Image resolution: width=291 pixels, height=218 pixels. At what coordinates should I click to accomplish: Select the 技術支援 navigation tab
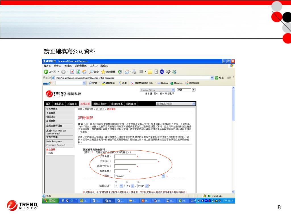pyautogui.click(x=85, y=104)
